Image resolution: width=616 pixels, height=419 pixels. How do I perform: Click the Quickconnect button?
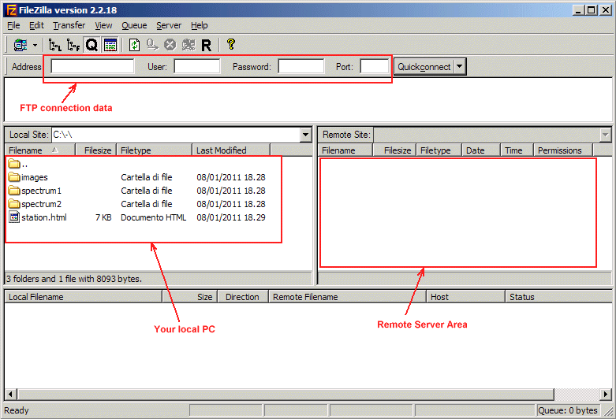tap(424, 67)
